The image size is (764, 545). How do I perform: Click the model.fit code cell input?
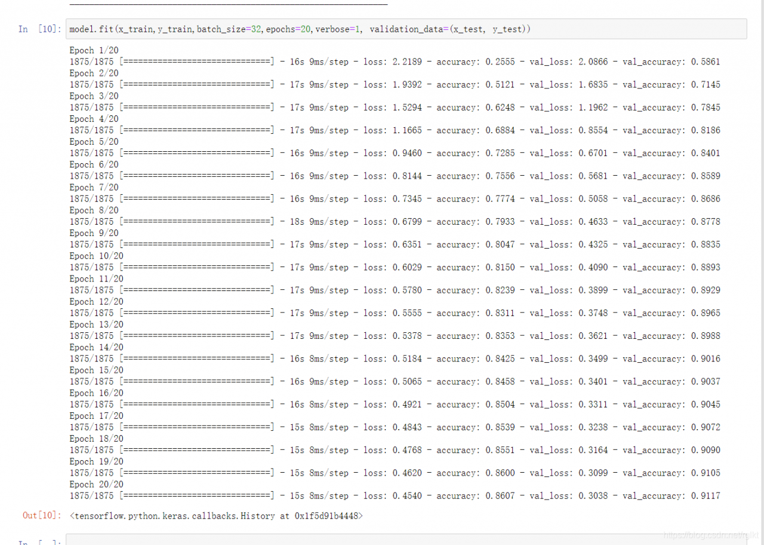click(x=406, y=29)
